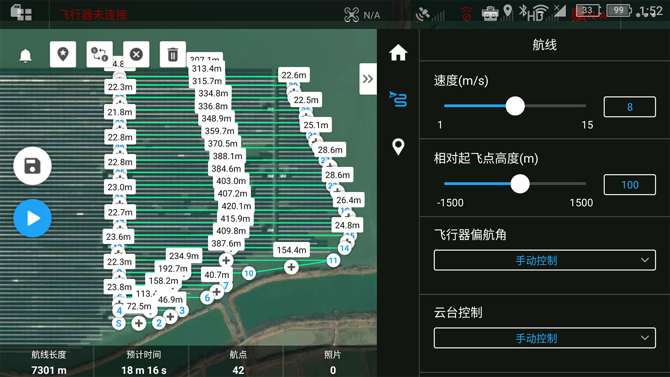Viewport: 670px width, 377px height.
Task: Open the waypoint route panel icon
Action: pos(398,99)
